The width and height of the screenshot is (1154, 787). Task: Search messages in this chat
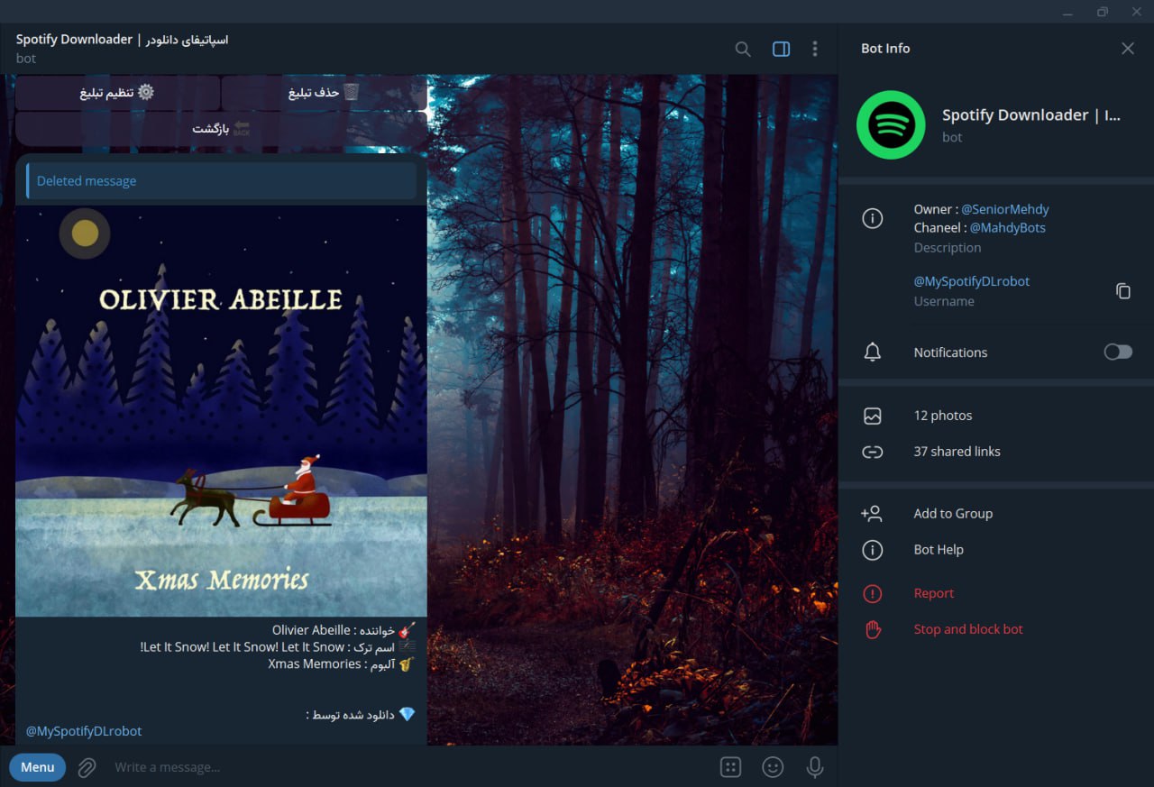pyautogui.click(x=743, y=49)
